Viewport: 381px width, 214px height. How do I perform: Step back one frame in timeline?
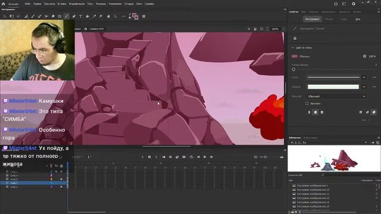[198, 157]
